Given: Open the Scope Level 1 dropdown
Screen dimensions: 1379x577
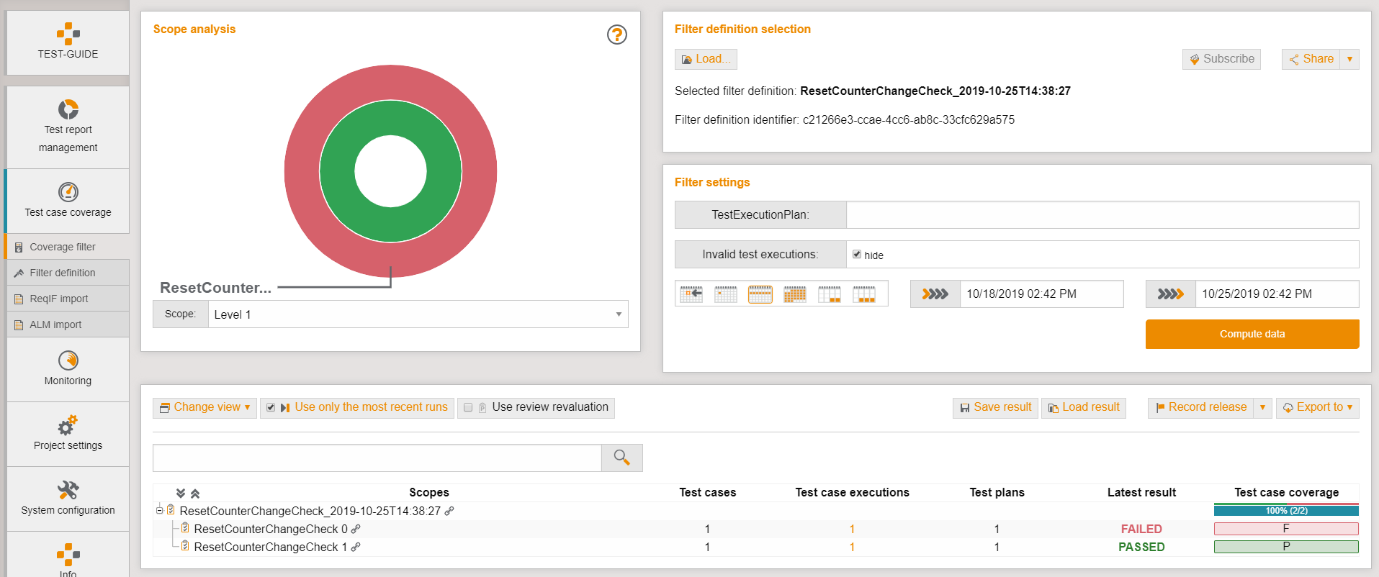Looking at the screenshot, I should [418, 314].
